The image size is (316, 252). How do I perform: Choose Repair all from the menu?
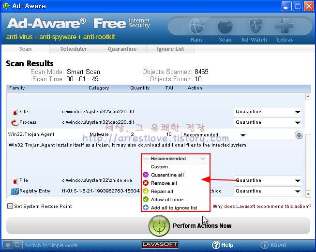coord(175,192)
